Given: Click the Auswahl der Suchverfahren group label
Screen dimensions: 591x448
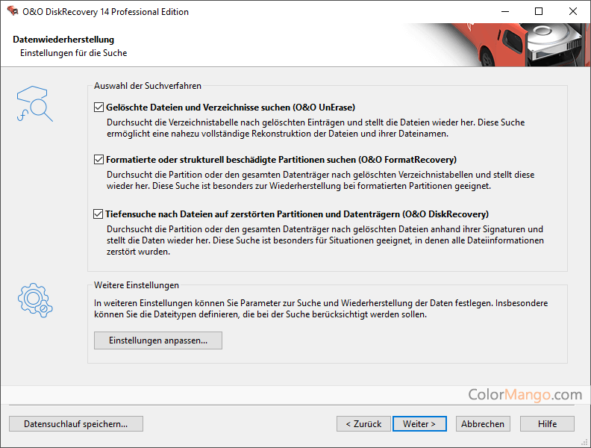Looking at the screenshot, I should (148, 87).
